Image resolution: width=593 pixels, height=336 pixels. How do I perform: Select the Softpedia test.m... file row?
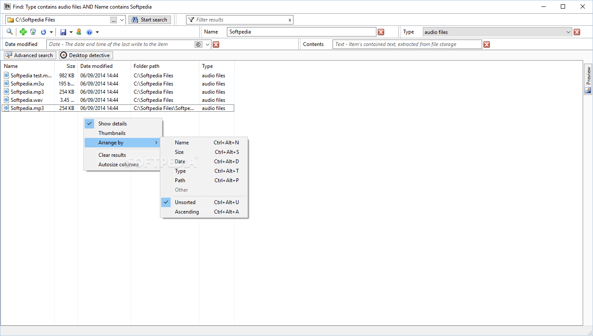click(118, 76)
